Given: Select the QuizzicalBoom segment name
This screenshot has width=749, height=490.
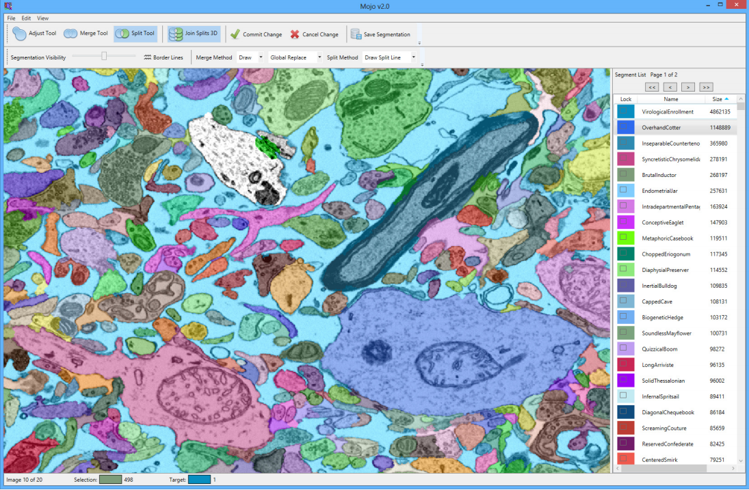Looking at the screenshot, I should 659,349.
